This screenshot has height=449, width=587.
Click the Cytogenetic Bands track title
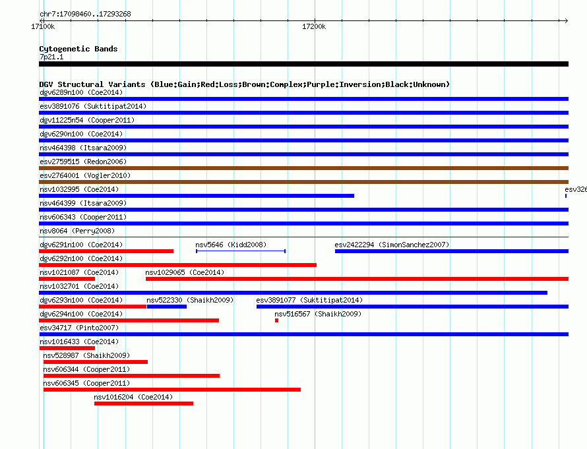tap(78, 49)
